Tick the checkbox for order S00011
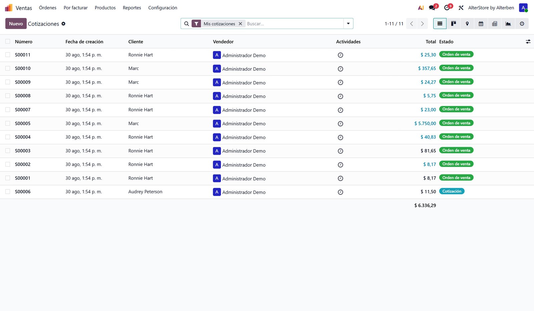534x311 pixels. 8,55
